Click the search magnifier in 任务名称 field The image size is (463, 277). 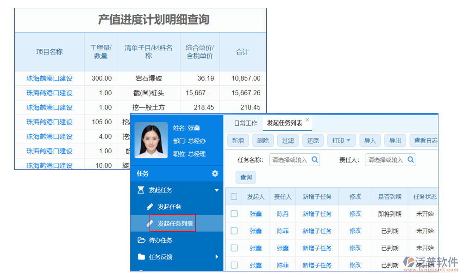click(315, 160)
